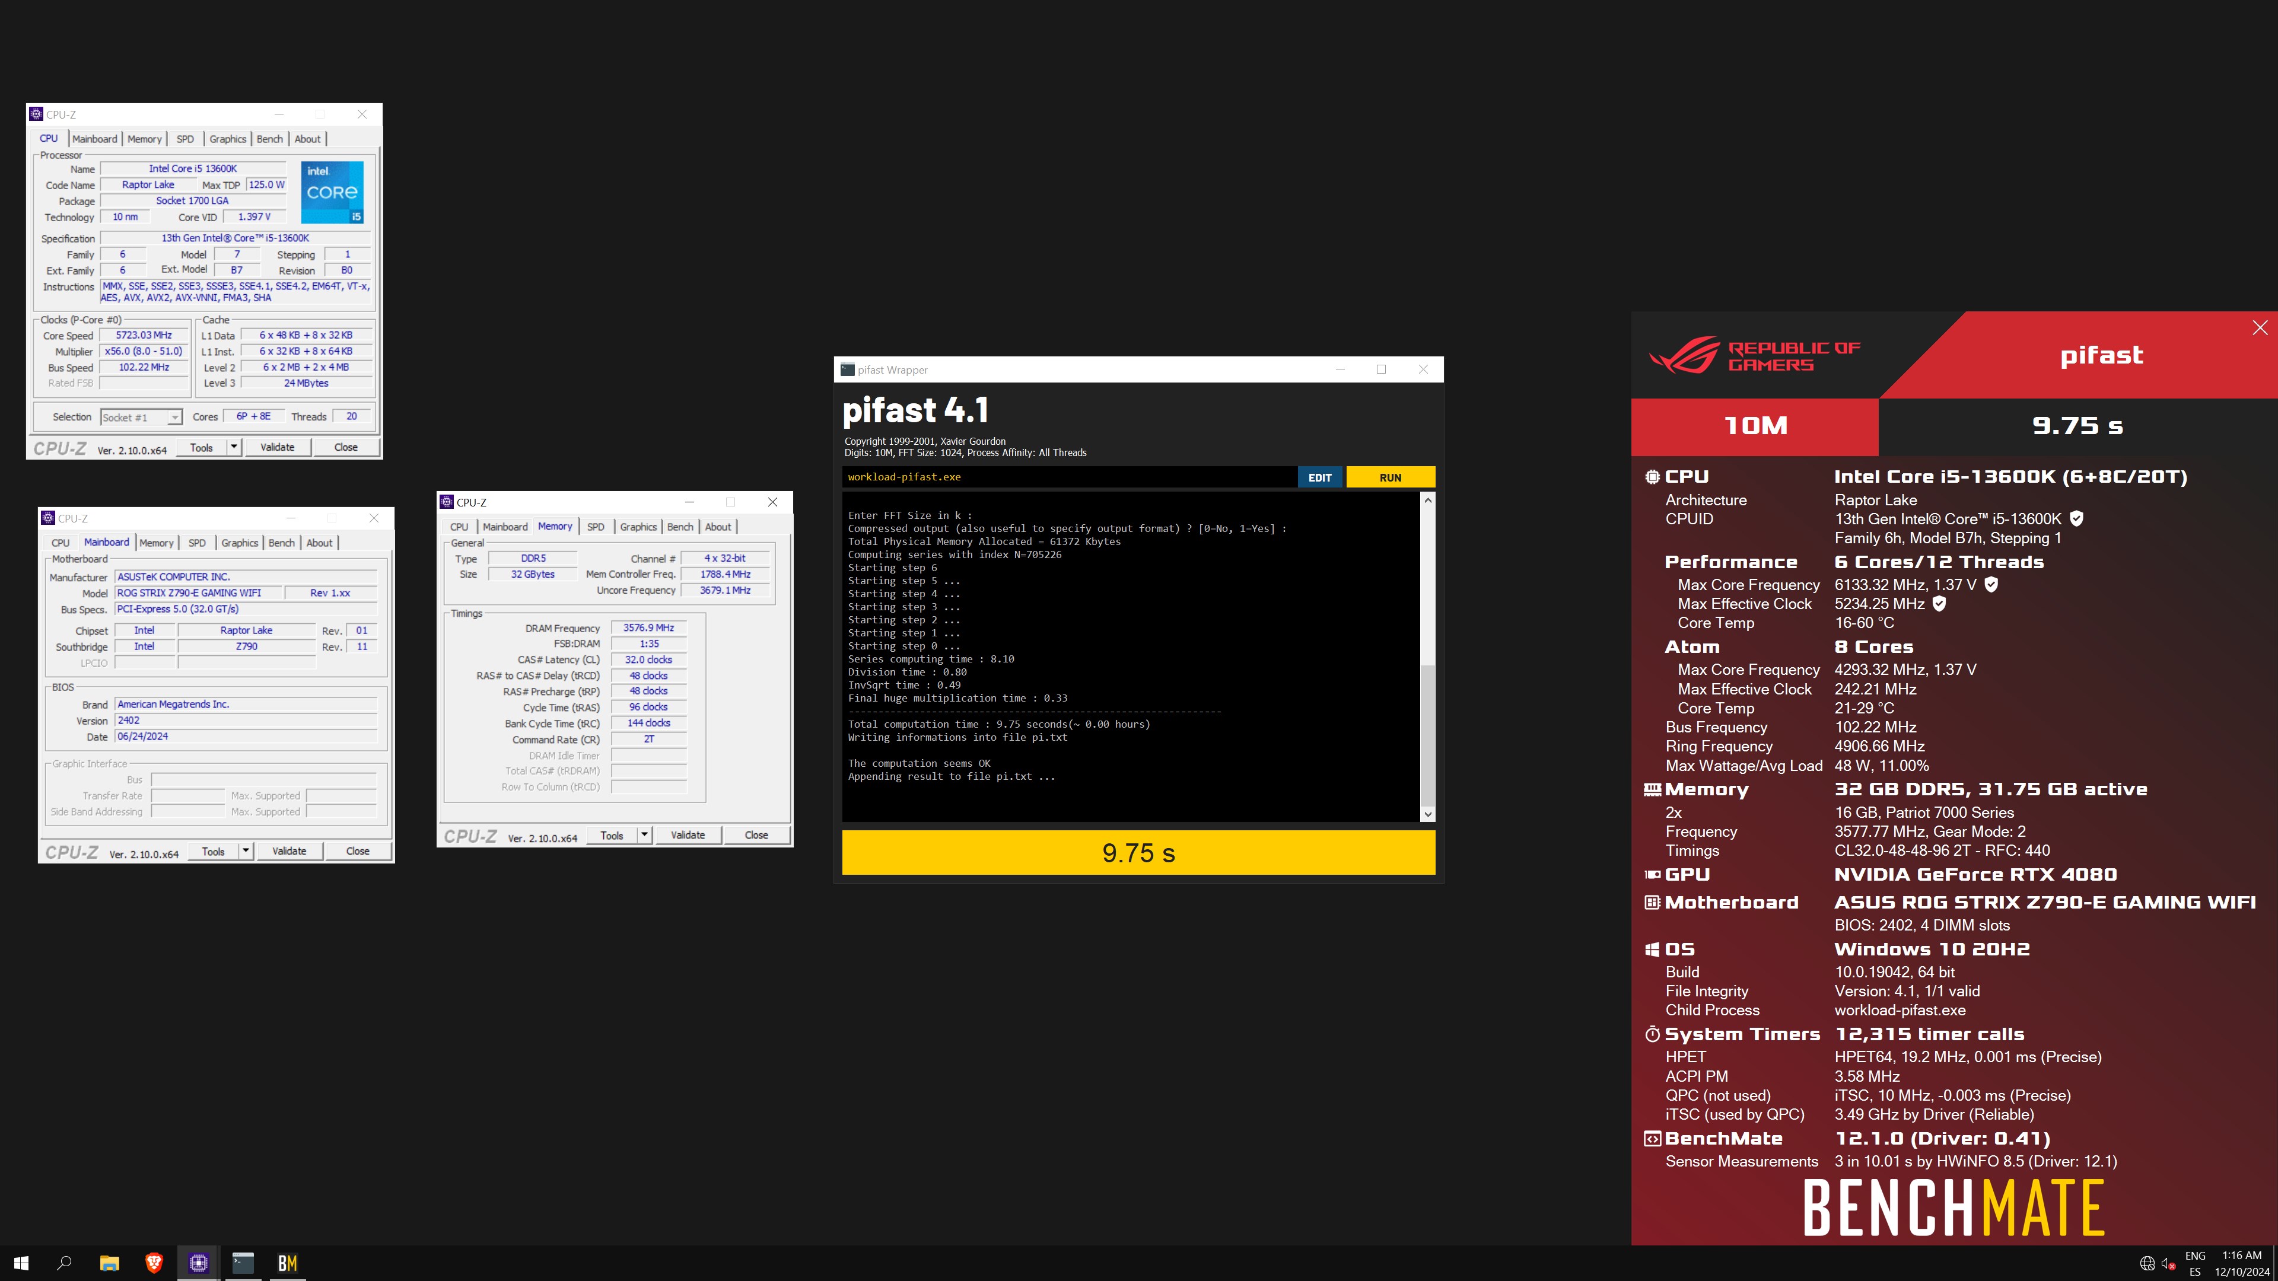This screenshot has width=2278, height=1281.
Task: Open SPD tab in CPU-Z CPU window
Action: pyautogui.click(x=185, y=139)
